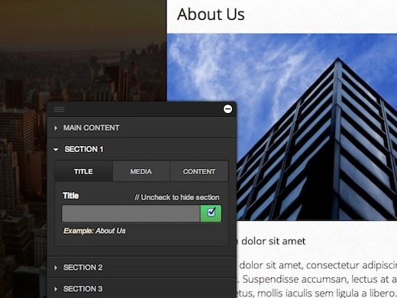The height and width of the screenshot is (298, 397).
Task: Expand the Section 2 arrow
Action: [56, 267]
